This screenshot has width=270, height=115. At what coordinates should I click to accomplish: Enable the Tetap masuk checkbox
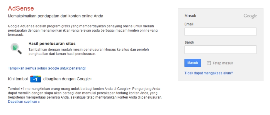209,63
